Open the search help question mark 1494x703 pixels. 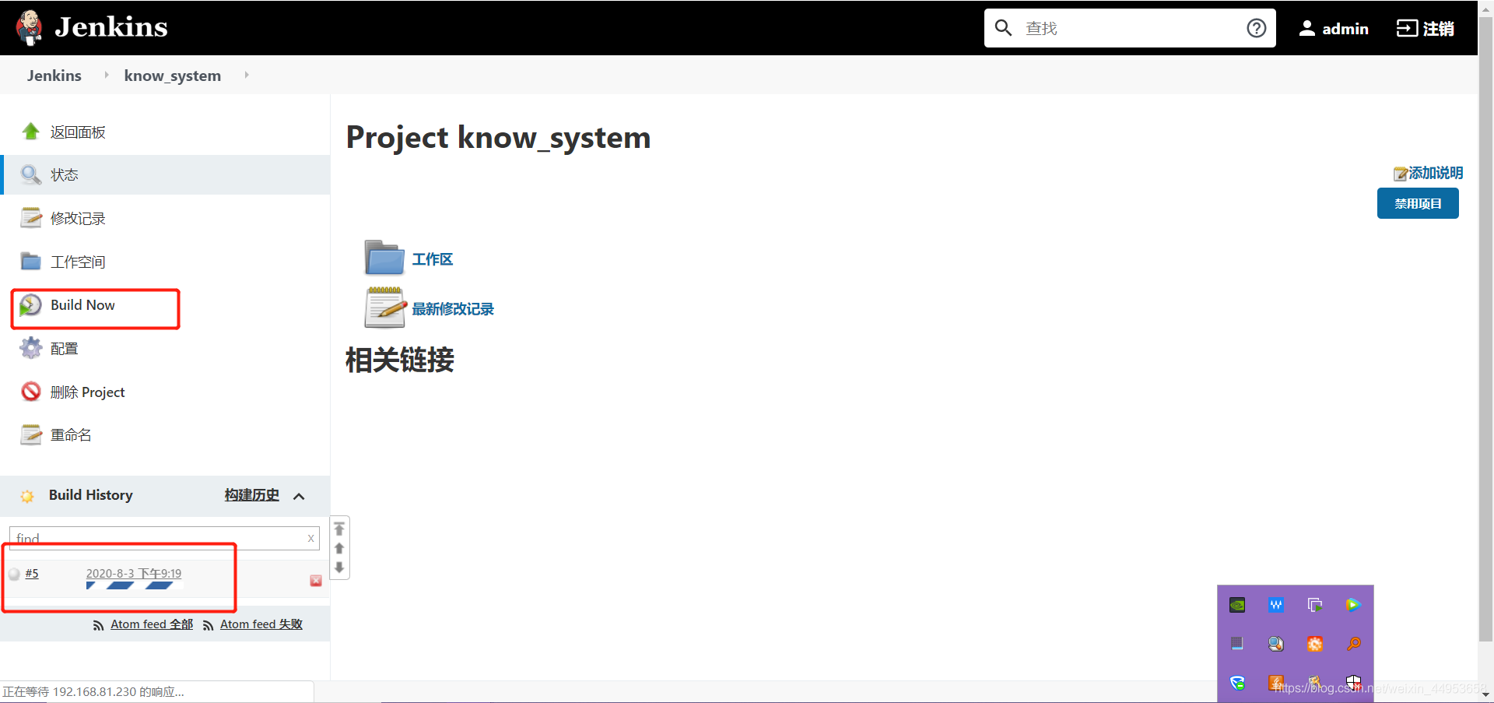click(x=1256, y=28)
